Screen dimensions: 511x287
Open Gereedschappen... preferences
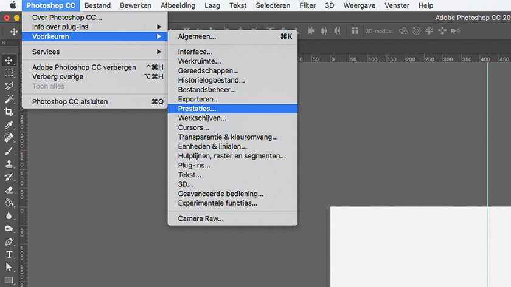tap(232, 70)
